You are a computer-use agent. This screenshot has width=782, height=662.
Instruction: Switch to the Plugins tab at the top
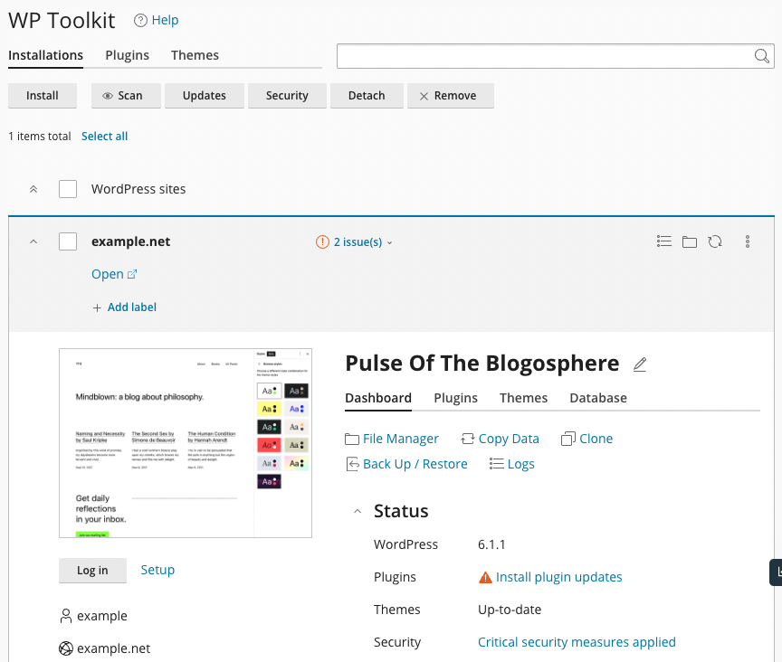127,55
